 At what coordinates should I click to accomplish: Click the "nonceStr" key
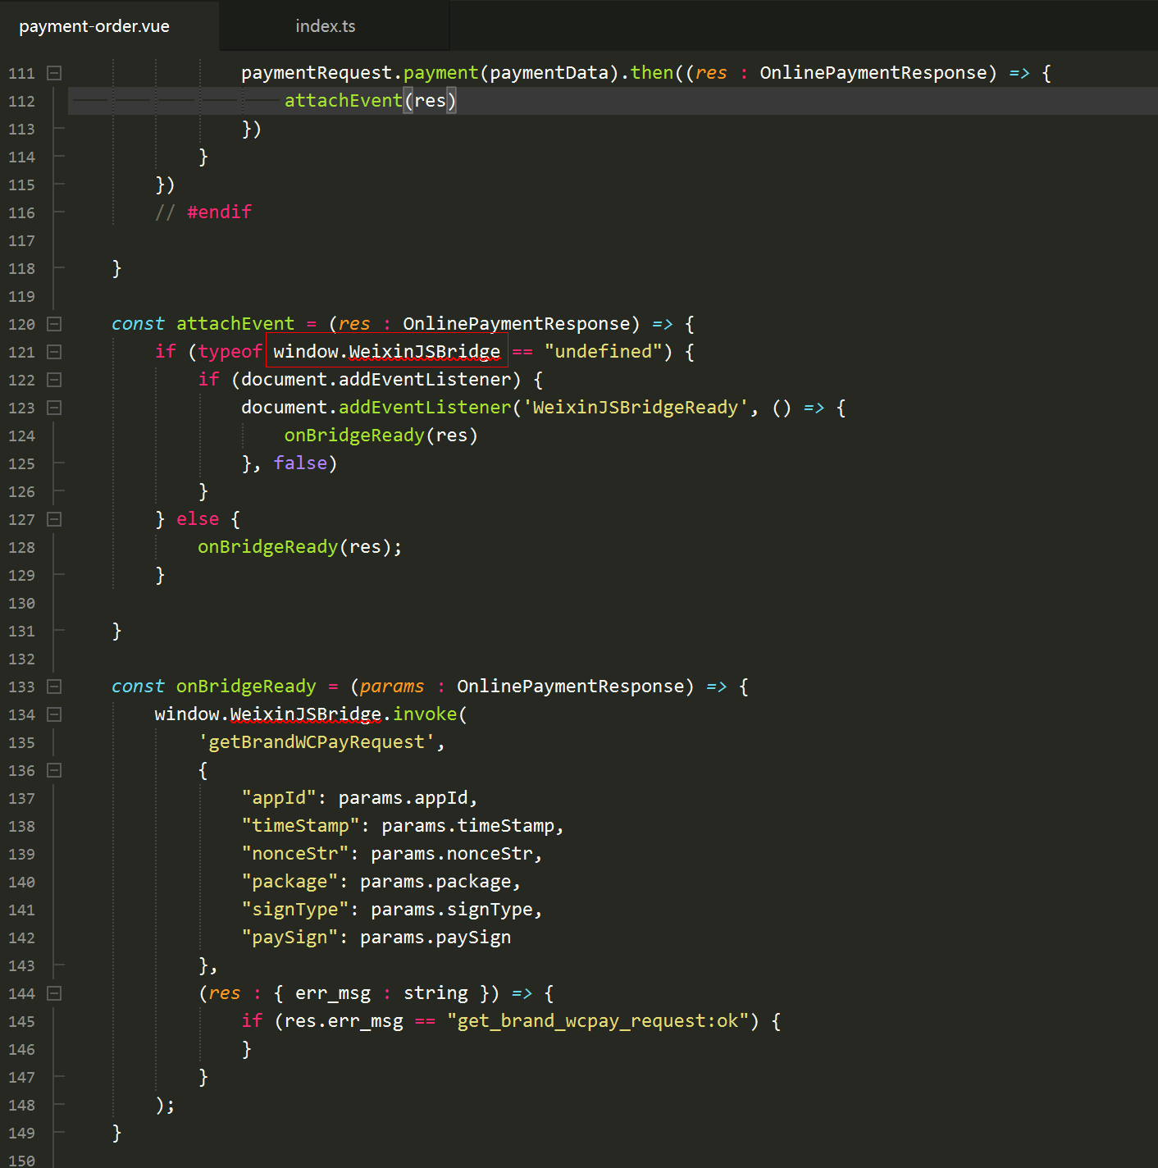(295, 854)
